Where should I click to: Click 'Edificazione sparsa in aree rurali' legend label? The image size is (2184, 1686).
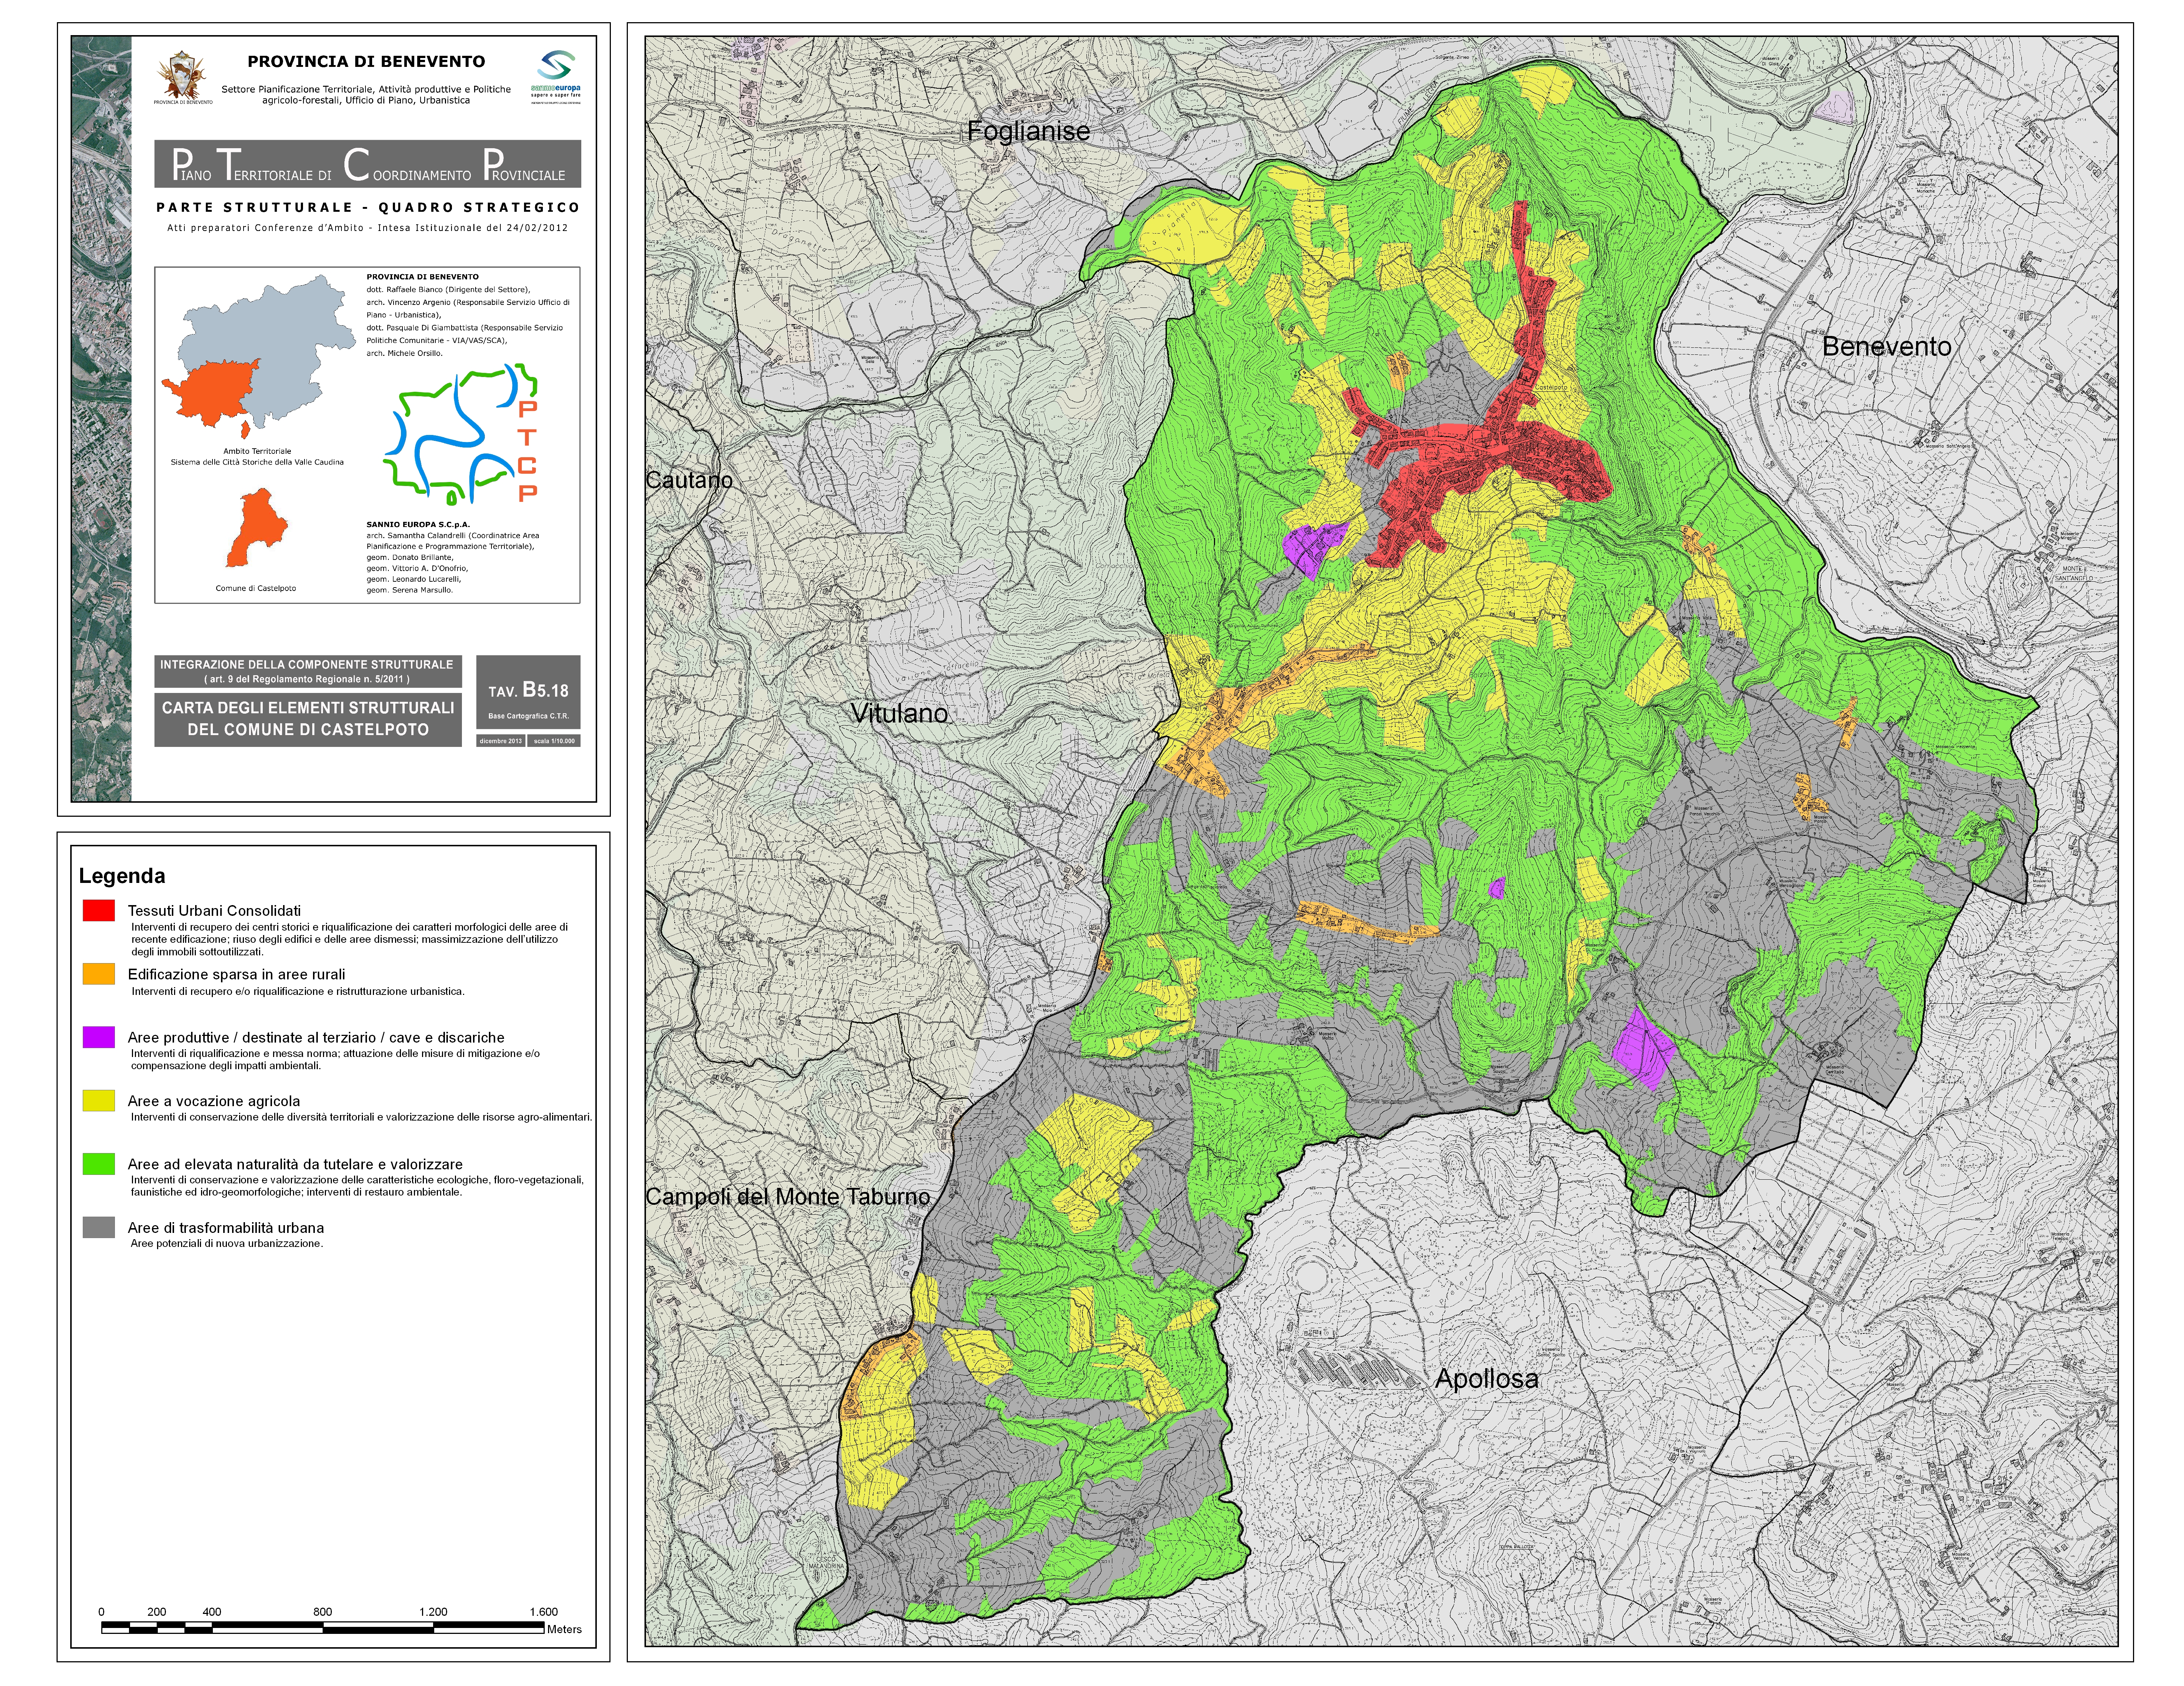click(x=236, y=974)
